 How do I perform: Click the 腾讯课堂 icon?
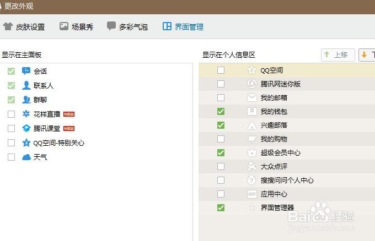pos(26,128)
